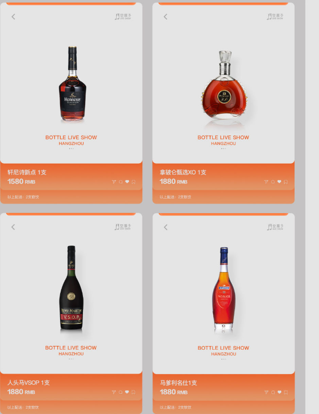Image resolution: width=319 pixels, height=414 pixels.
Task: Go back using chevron on Remy Martin card
Action: pos(13,227)
